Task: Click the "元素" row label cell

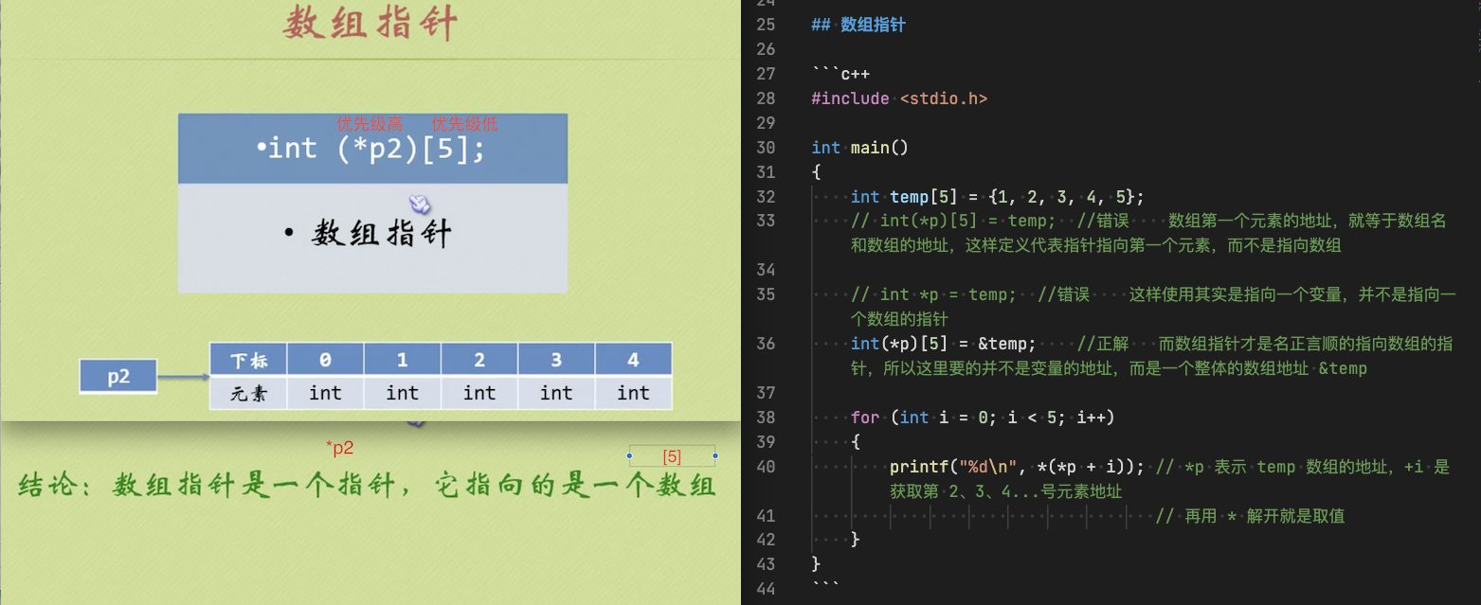Action: pos(248,393)
